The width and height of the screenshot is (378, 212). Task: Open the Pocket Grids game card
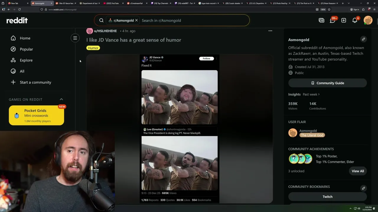(36, 115)
